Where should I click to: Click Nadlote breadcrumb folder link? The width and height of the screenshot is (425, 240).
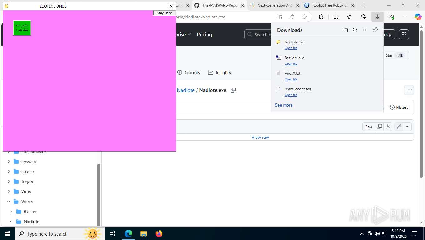(x=186, y=90)
